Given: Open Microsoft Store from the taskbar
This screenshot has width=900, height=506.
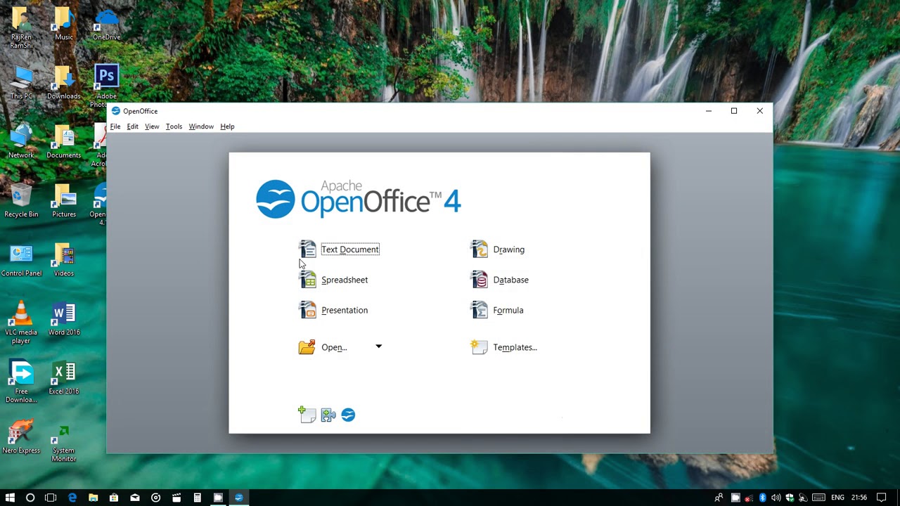Looking at the screenshot, I should click(114, 498).
